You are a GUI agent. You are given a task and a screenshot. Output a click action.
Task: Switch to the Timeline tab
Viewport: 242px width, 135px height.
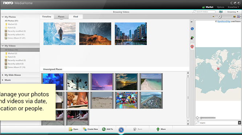click(47, 17)
